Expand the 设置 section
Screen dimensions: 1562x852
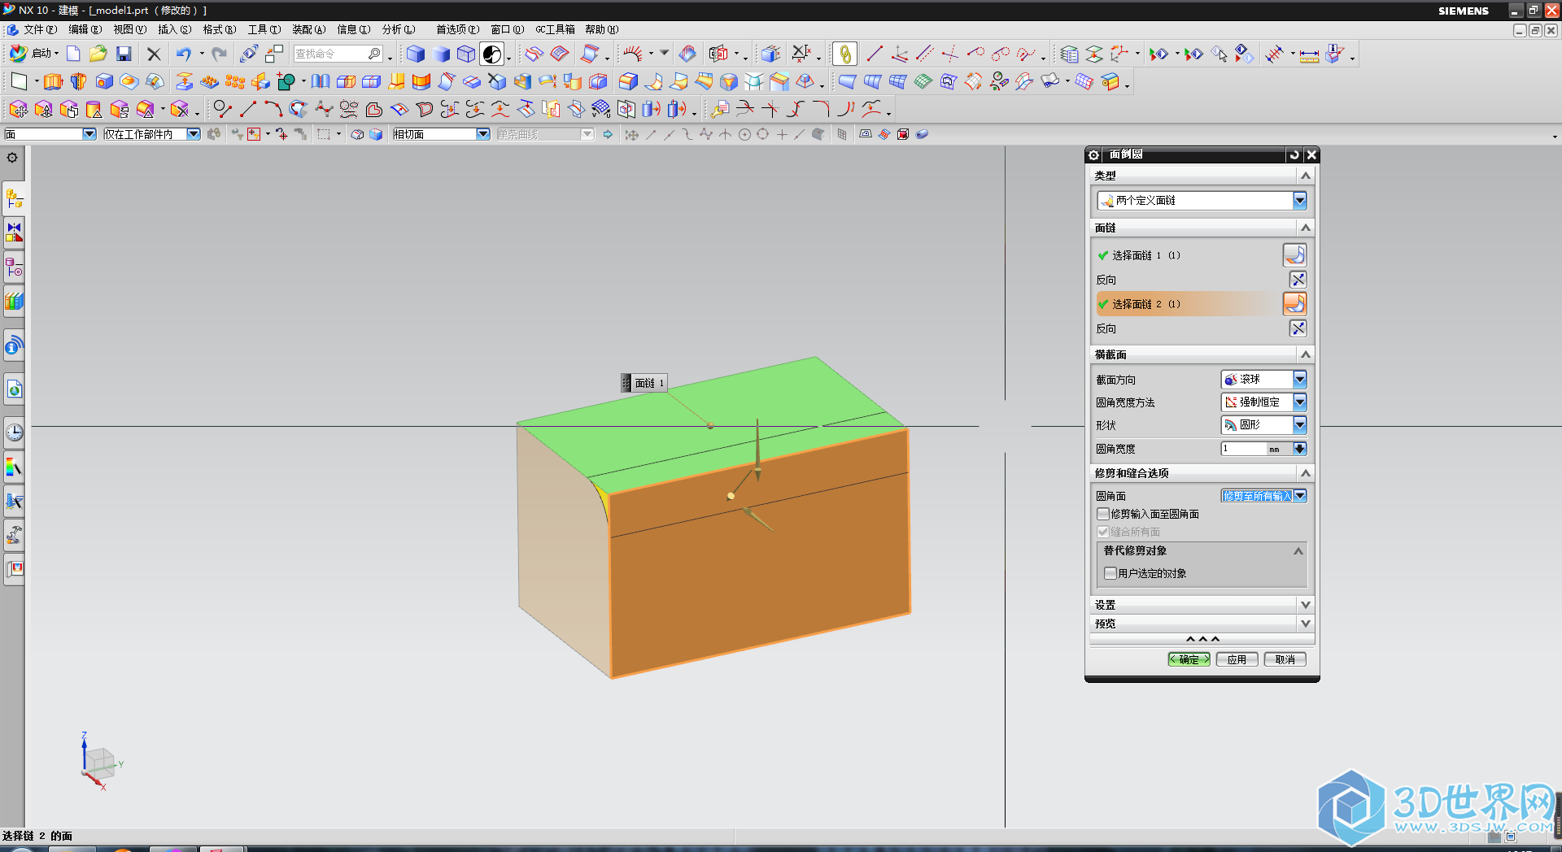pyautogui.click(x=1306, y=605)
